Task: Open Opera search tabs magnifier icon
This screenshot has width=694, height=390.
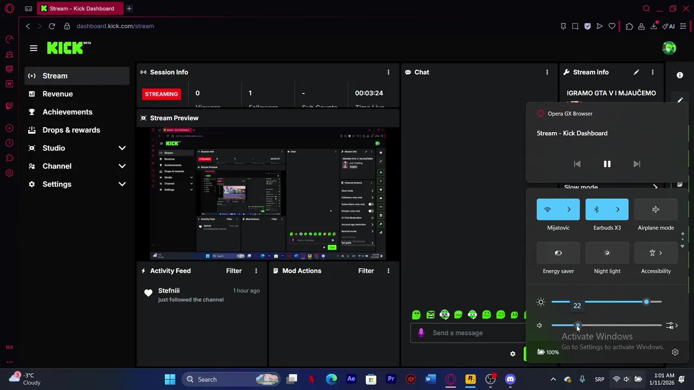Action: pos(646,9)
